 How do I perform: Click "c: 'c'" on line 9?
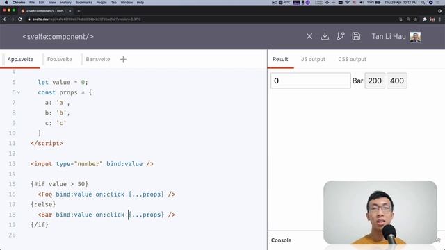tap(56, 123)
